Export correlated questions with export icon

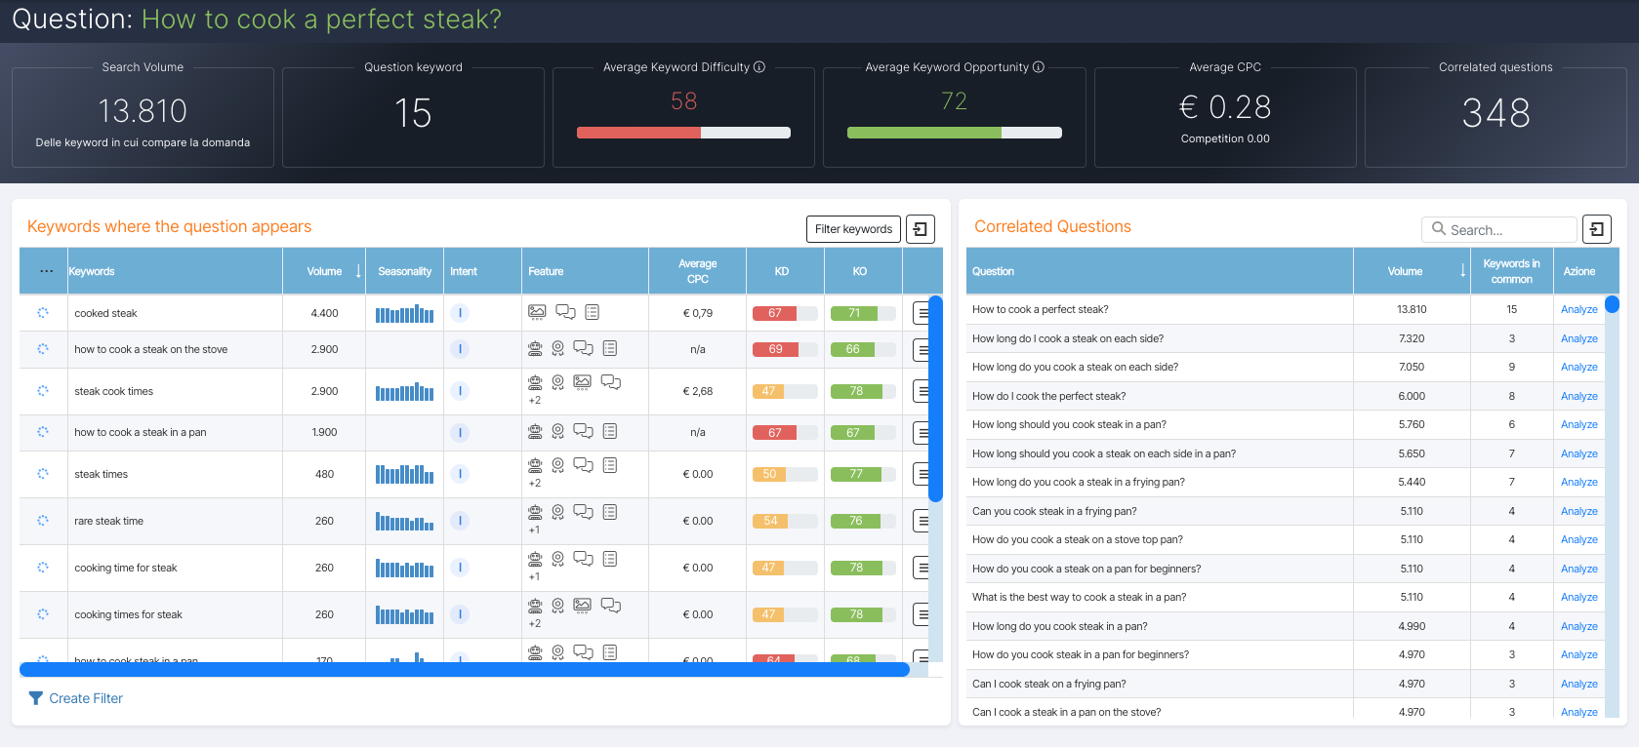(x=1596, y=229)
